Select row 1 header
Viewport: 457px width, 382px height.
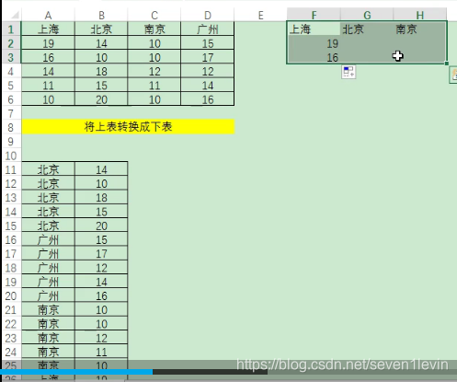tap(11, 29)
